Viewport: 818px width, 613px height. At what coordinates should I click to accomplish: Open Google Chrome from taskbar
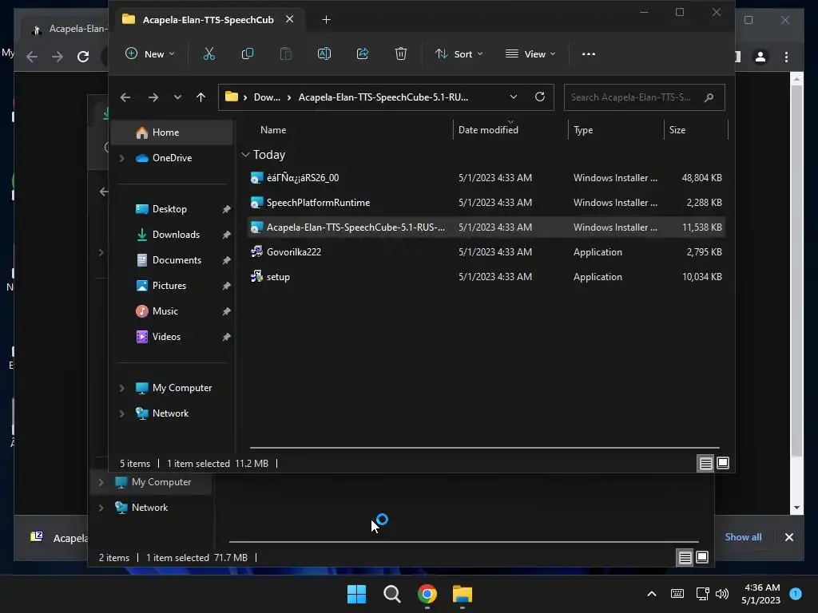click(427, 594)
